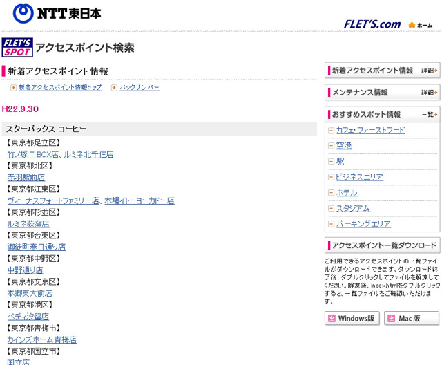
Task: Open 中野通り店 link
Action: [25, 270]
